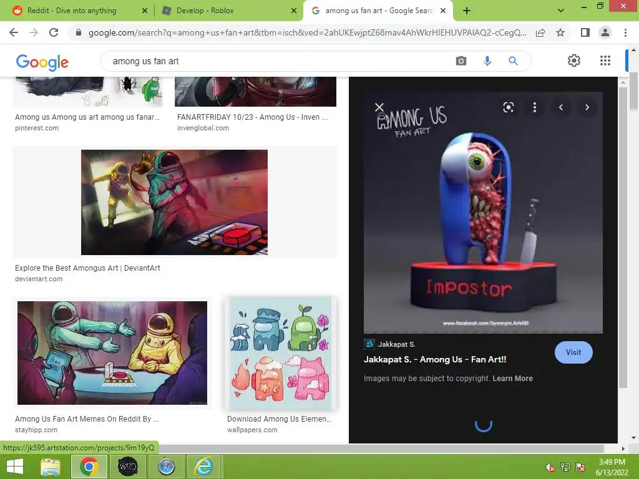Toggle the browser side panel icon
Image resolution: width=639 pixels, height=479 pixels.
point(585,32)
